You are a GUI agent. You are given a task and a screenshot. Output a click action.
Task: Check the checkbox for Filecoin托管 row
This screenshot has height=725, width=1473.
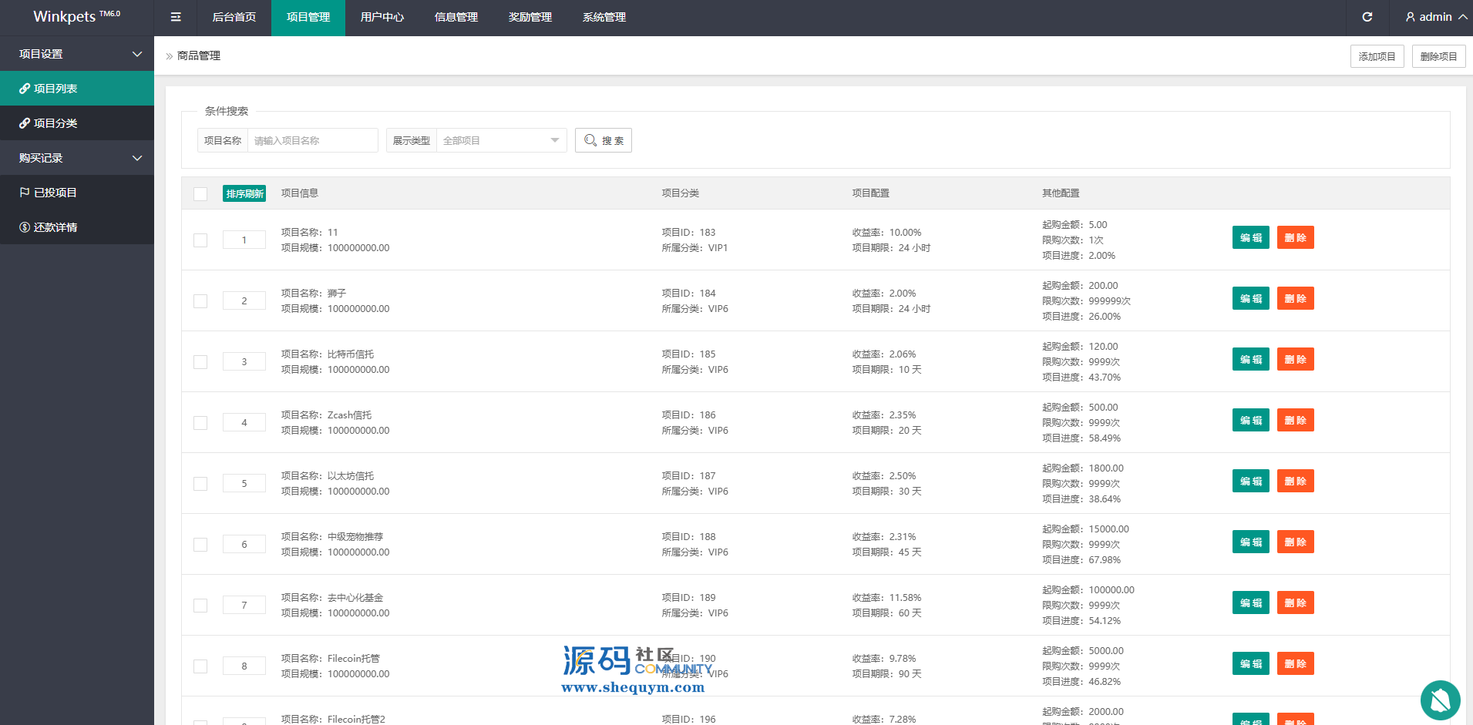200,666
